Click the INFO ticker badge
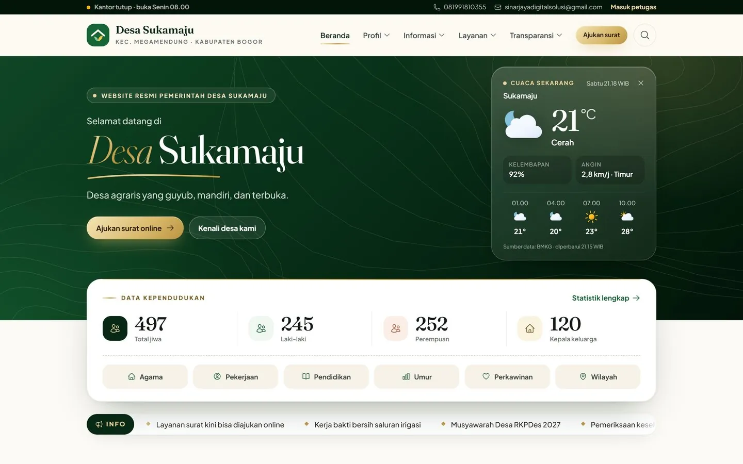 coord(110,424)
